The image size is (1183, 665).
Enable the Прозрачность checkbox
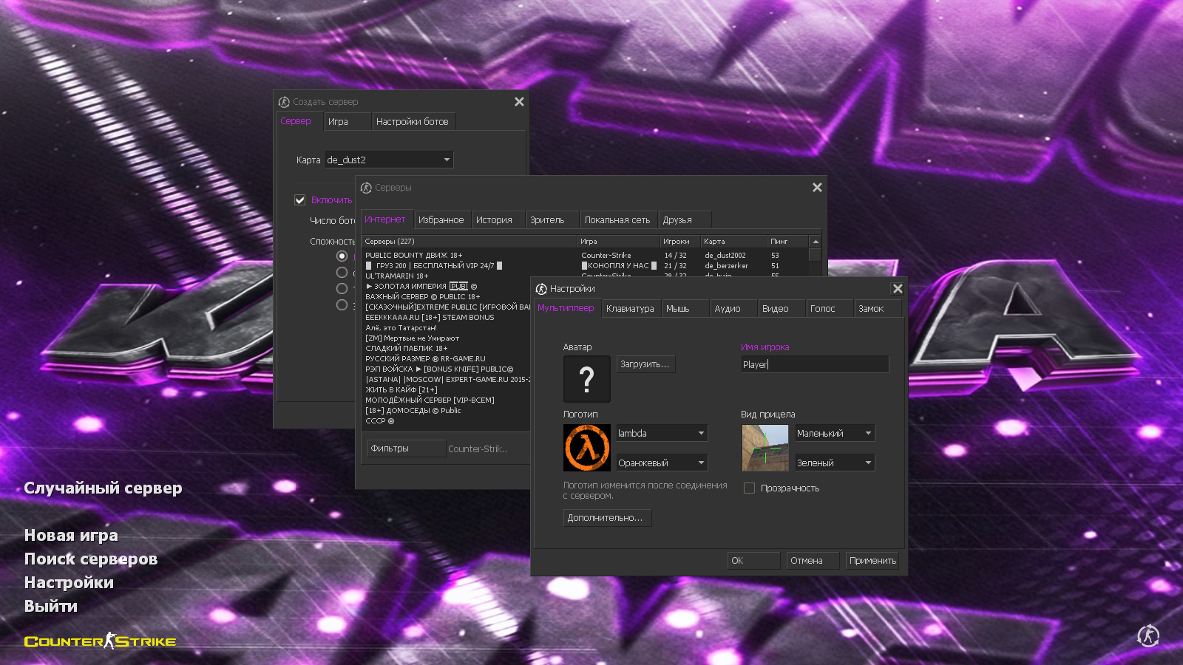pos(749,488)
